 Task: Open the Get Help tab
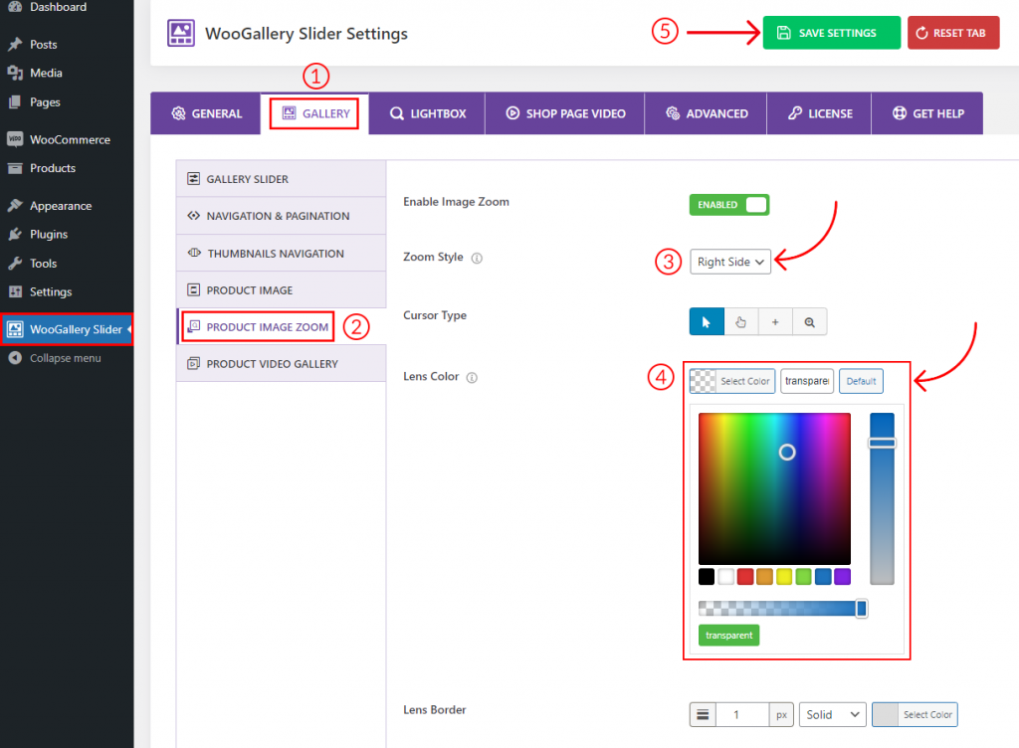pos(927,113)
